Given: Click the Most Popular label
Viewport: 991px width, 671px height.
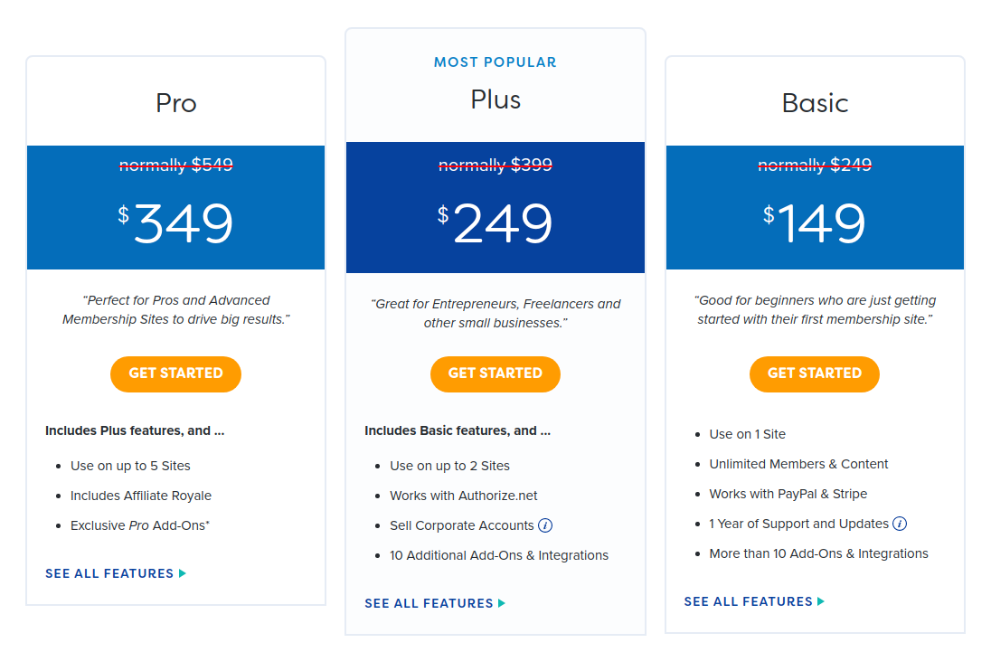Looking at the screenshot, I should 495,61.
